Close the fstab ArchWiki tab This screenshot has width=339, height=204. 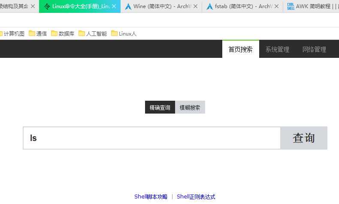(x=276, y=6)
